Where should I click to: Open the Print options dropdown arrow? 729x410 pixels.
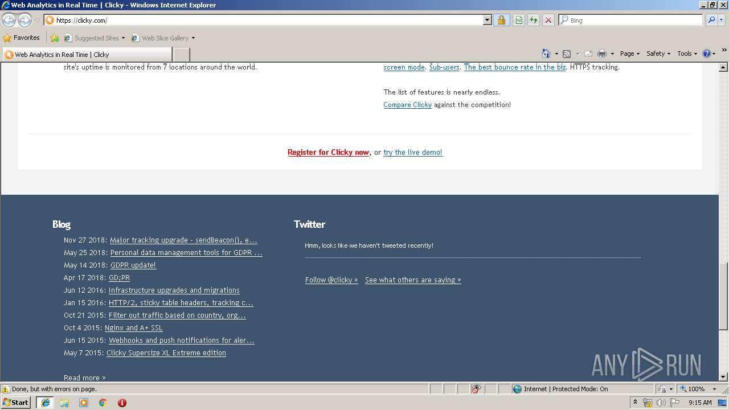click(x=612, y=54)
